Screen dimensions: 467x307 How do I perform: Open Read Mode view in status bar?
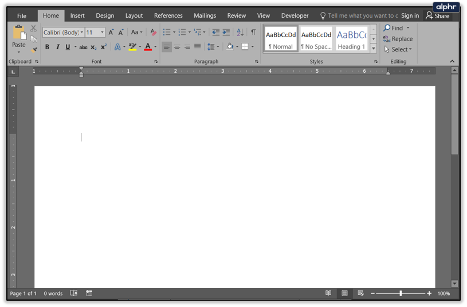[328, 293]
